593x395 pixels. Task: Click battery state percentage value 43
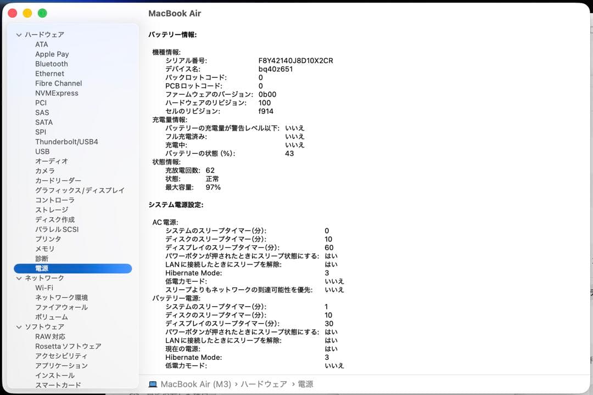point(289,154)
